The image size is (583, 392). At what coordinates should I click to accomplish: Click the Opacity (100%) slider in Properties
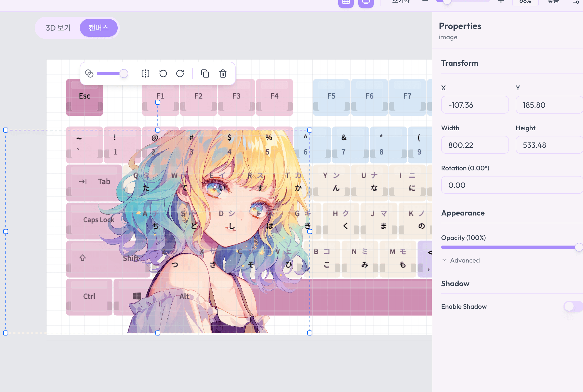[512, 247]
